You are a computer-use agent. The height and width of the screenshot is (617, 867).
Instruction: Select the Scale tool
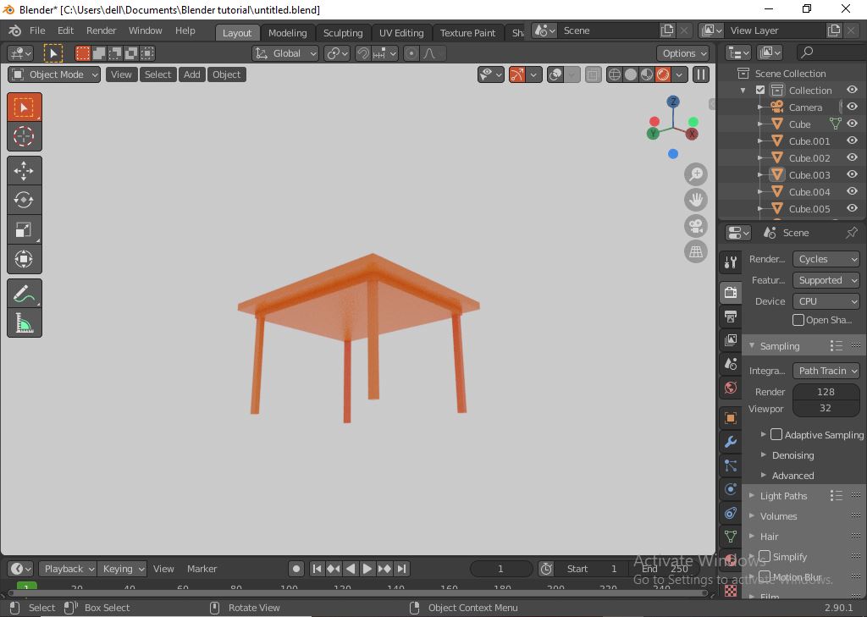[24, 229]
